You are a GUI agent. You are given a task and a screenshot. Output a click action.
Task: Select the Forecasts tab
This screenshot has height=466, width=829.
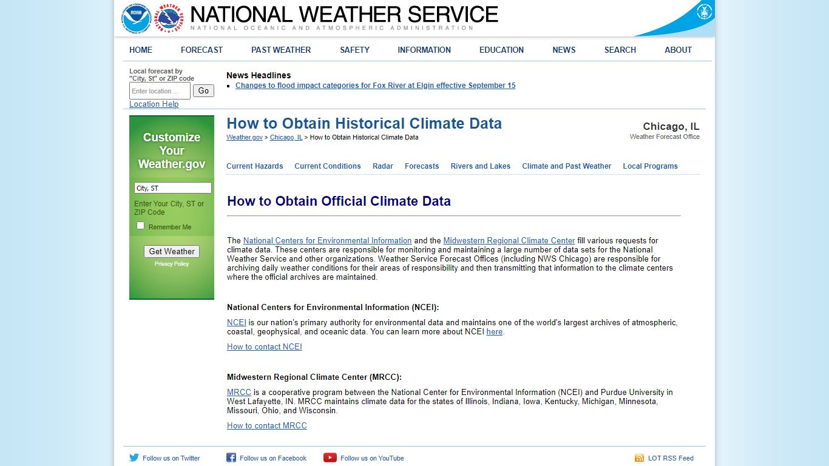pyautogui.click(x=422, y=166)
